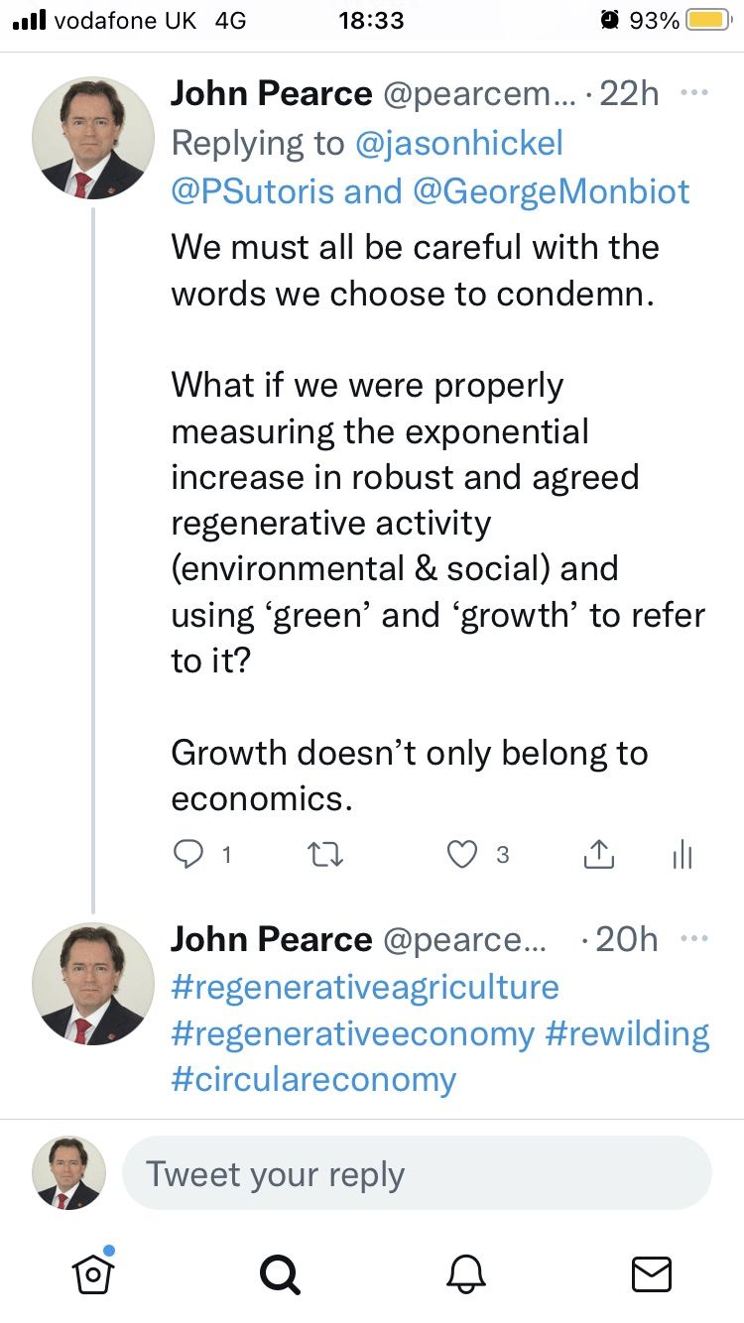Reply to the first John Pearce tweet

[x=188, y=854]
